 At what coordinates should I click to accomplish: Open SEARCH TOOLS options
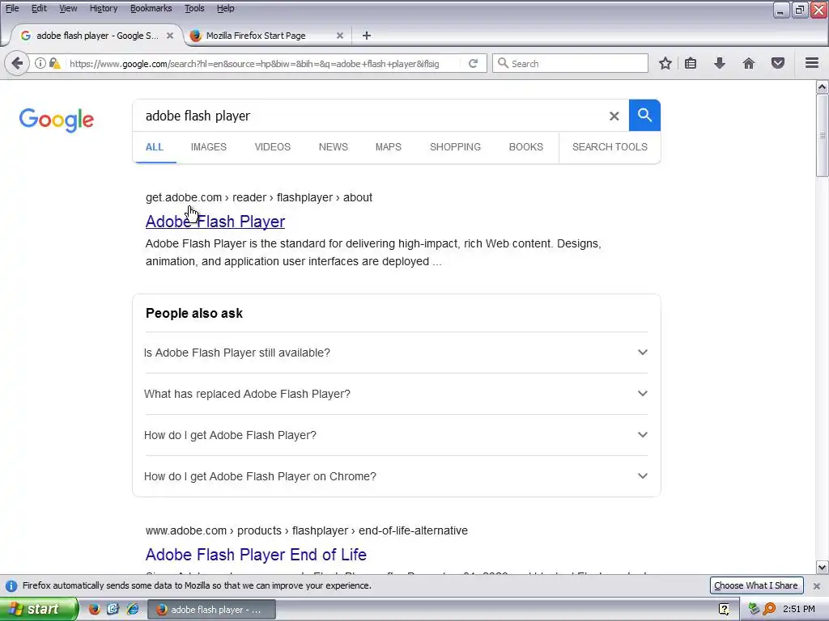[610, 147]
